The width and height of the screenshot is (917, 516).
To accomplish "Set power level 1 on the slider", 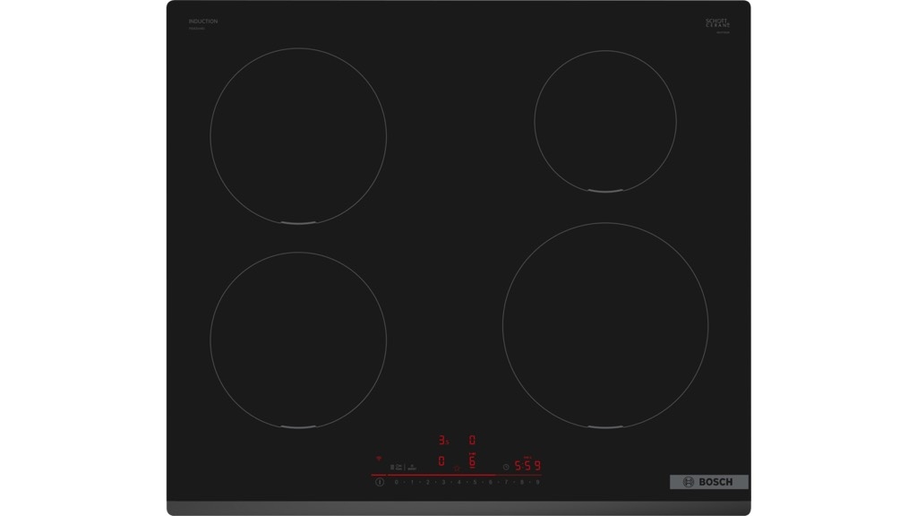I will (412, 483).
